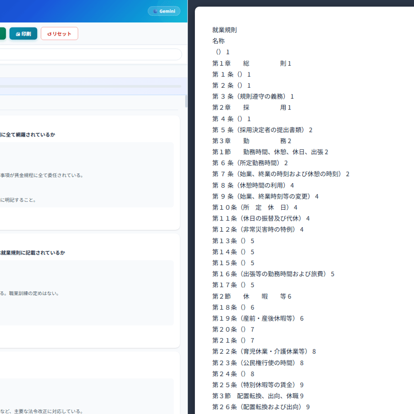Click 第26条(配置転換および出向)9

click(x=261, y=407)
